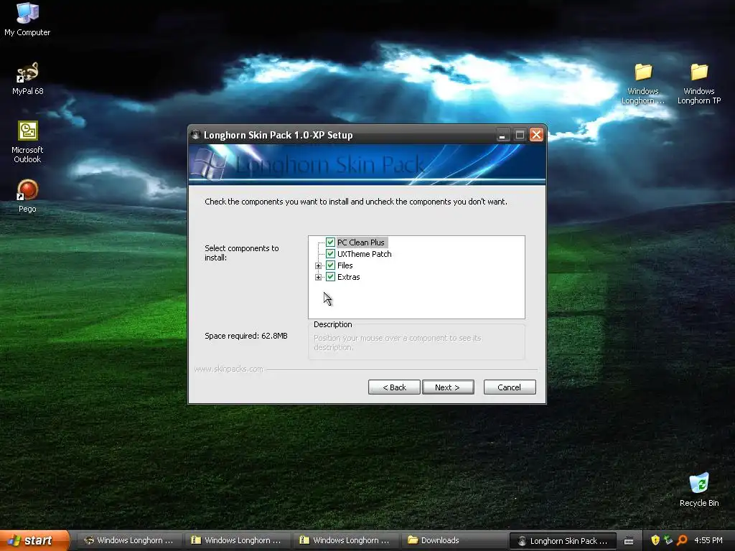The image size is (735, 551).
Task: Open the My Computer desktop icon
Action: click(x=27, y=19)
